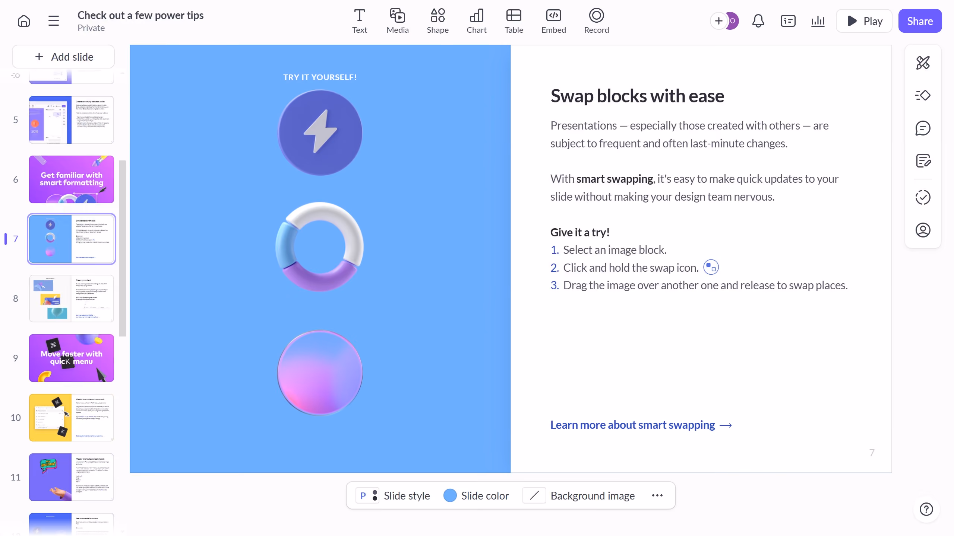The image size is (954, 536).
Task: Select slide 11 thumbnail
Action: 72,477
